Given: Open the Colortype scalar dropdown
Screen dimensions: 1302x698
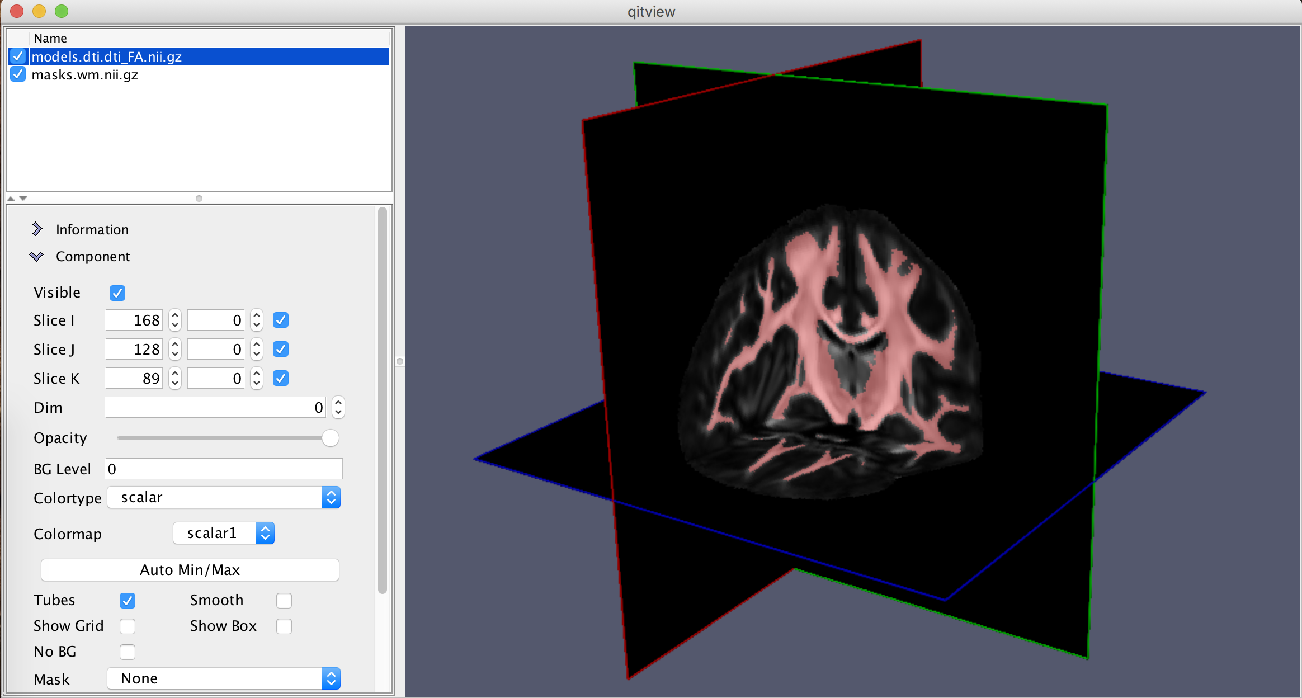Looking at the screenshot, I should point(224,498).
